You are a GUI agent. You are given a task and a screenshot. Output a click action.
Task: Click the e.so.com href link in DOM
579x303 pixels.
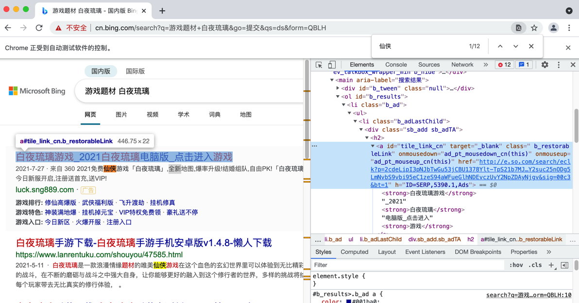coord(470,173)
